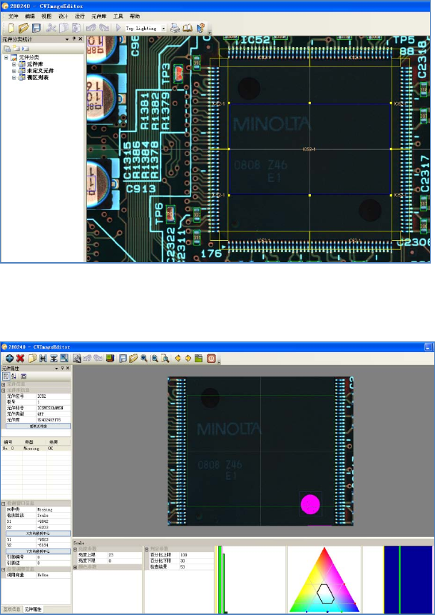Screen dimensions: 435x615
Task: Click the horizontal align icon in lower toolbar
Action: tap(43, 358)
